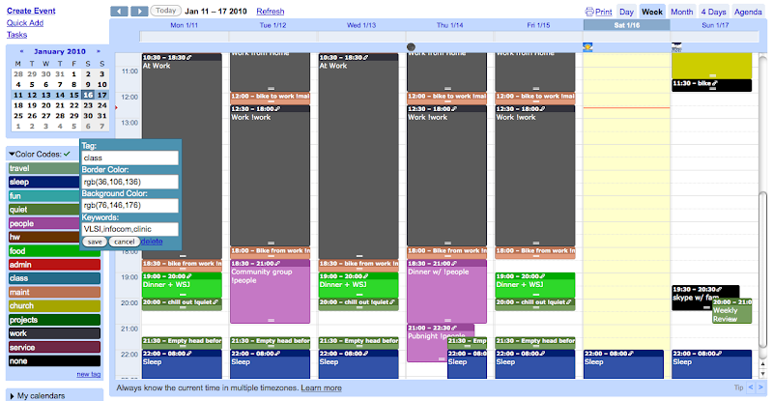
Task: Expand the My calendars section
Action: tap(12, 396)
